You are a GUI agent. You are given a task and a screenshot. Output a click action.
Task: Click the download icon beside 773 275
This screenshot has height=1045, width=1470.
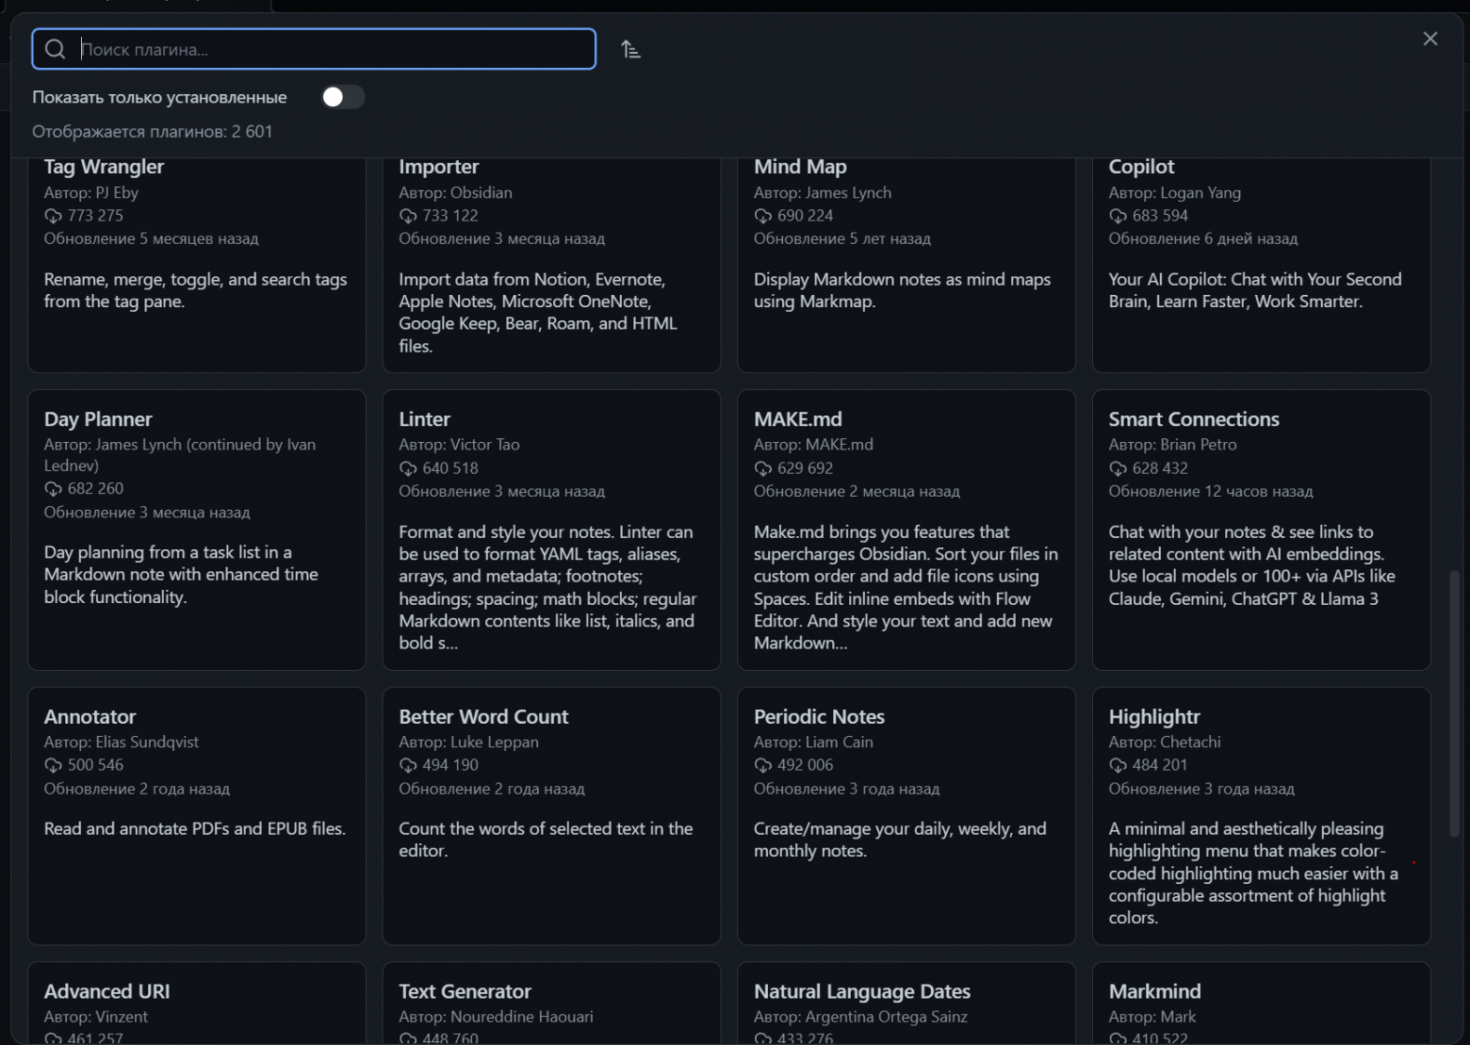click(53, 216)
